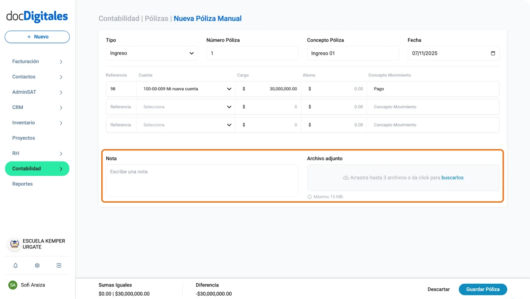This screenshot has height=299, width=530.
Task: Expand the Facturación sidebar section
Action: (37, 61)
